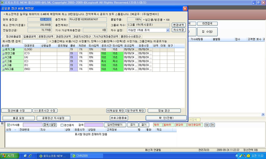Click the 회사명 column header

tap(12, 46)
